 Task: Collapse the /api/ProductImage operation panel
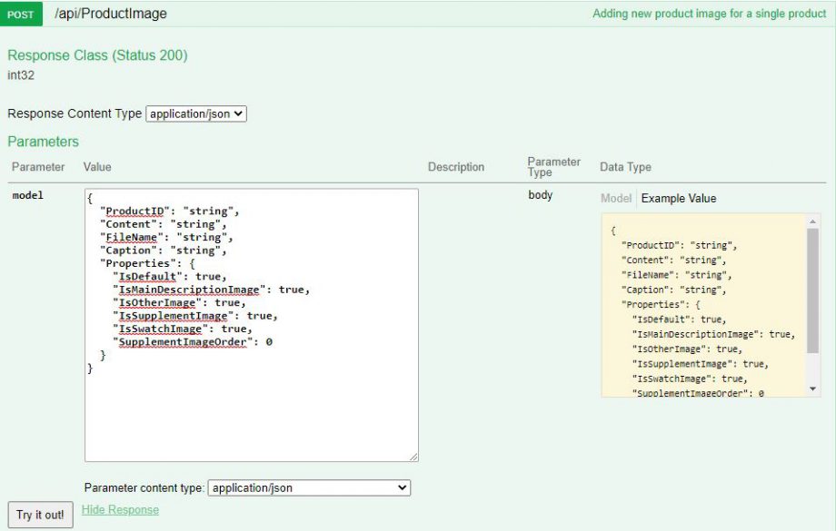pos(111,14)
